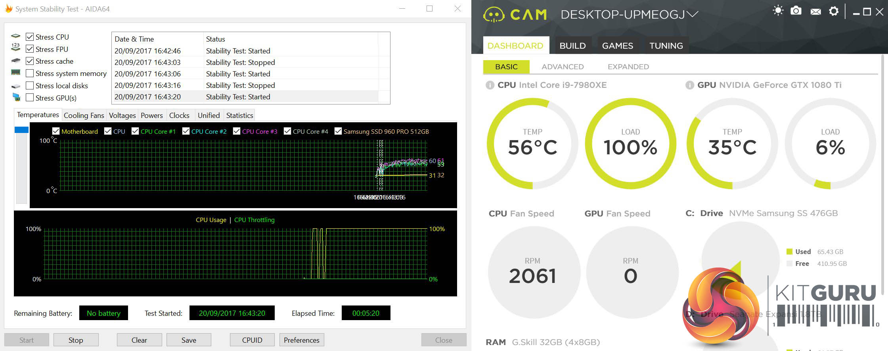Click the Test Started time field
Screen dimensions: 888x351
click(x=232, y=313)
